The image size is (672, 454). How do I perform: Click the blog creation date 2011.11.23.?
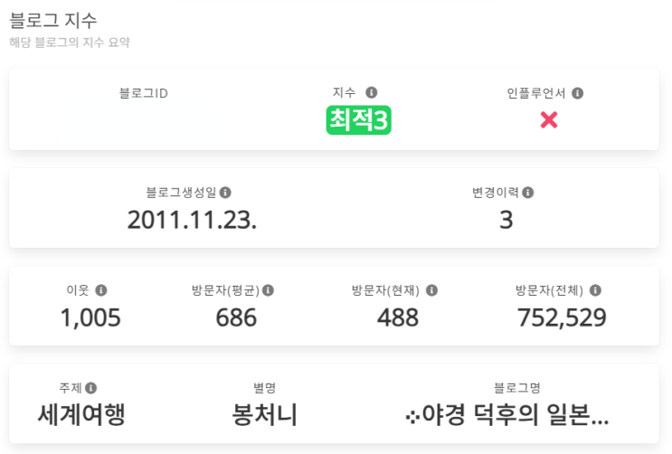tap(192, 220)
